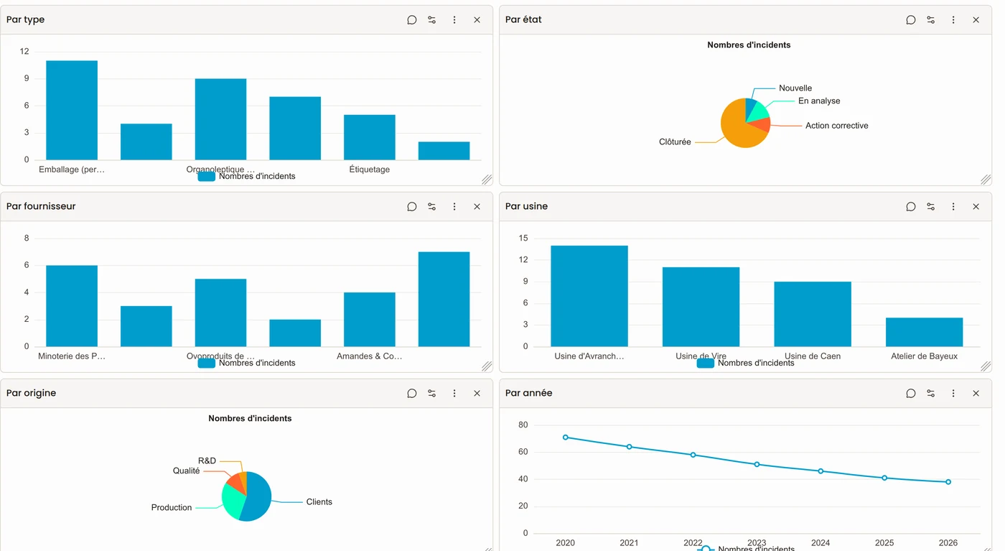Image resolution: width=1005 pixels, height=551 pixels.
Task: Open comments on the Par usine widget
Action: click(911, 207)
